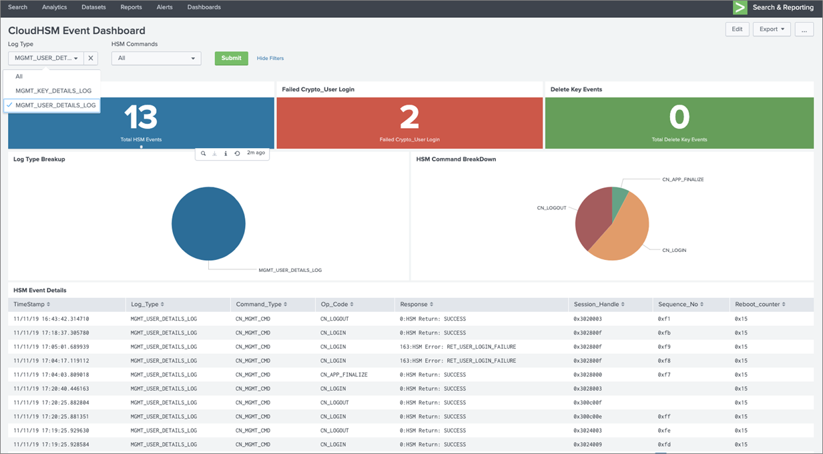
Task: Open the Datasets tab in navbar
Action: [93, 7]
